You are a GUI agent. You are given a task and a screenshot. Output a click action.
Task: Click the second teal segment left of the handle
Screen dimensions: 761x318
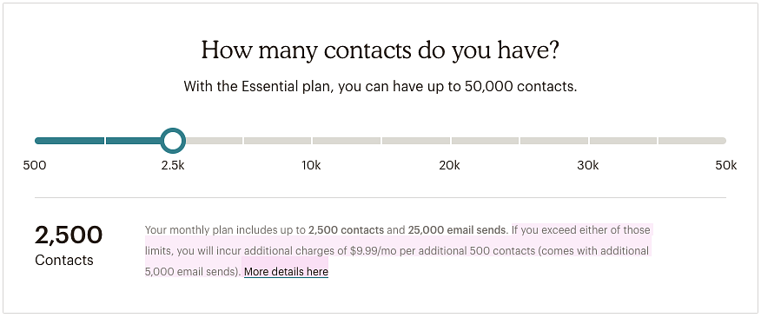pos(134,141)
